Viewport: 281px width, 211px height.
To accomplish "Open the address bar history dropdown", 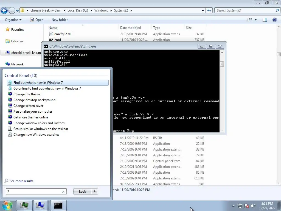I will point(203,11).
